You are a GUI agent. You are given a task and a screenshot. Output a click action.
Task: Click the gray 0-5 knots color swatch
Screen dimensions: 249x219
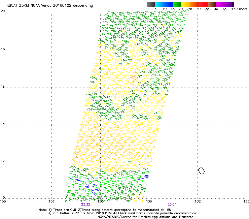point(151,4)
